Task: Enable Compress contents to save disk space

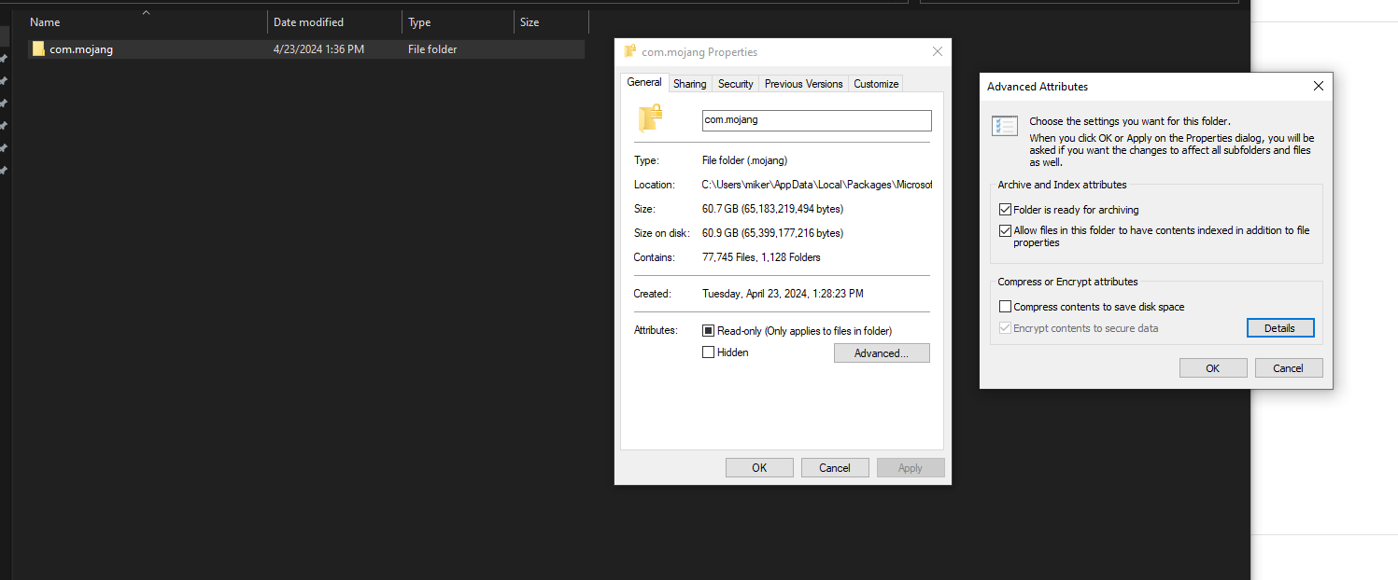Action: tap(1005, 307)
